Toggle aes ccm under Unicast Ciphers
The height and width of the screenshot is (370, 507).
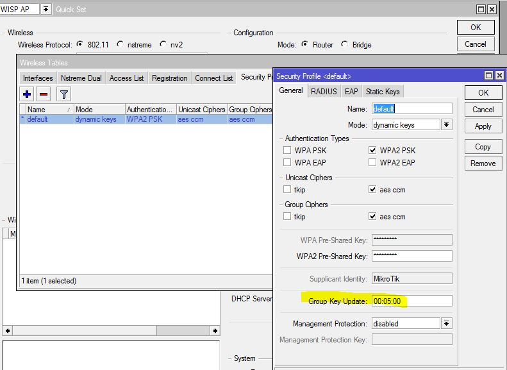coord(372,190)
